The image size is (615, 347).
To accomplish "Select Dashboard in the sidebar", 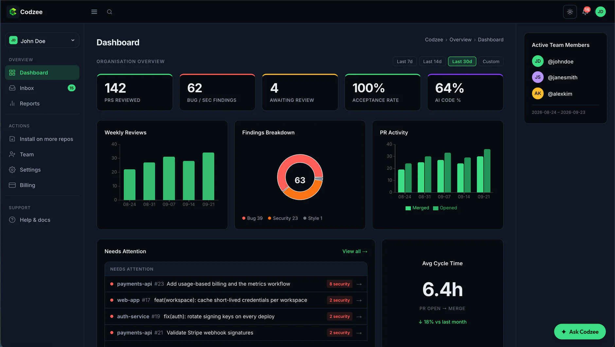I will point(42,73).
